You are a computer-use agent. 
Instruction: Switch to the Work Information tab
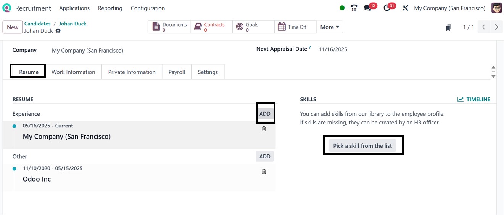[73, 72]
